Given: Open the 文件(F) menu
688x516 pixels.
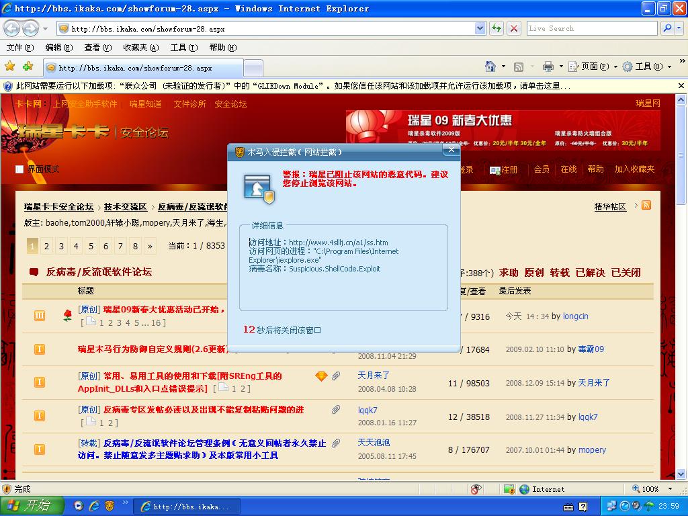Looking at the screenshot, I should coord(19,48).
